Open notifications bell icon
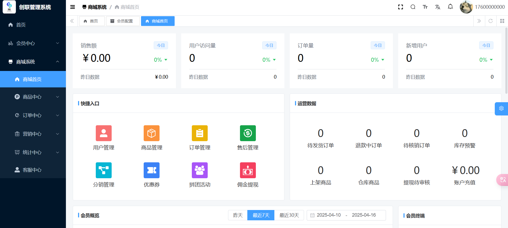This screenshot has height=228, width=508. [450, 7]
